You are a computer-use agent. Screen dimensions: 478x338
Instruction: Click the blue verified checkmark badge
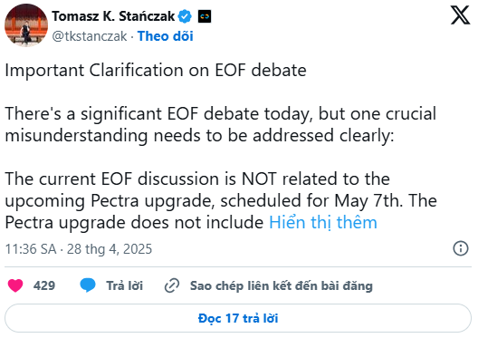(185, 16)
